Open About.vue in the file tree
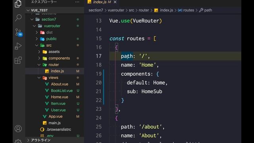254x143 pixels. [55, 84]
